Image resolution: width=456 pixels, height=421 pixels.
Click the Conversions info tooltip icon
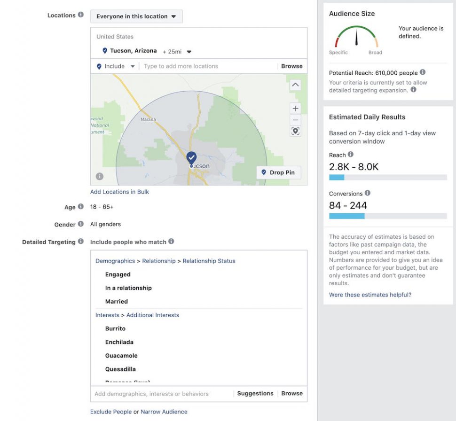[367, 193]
